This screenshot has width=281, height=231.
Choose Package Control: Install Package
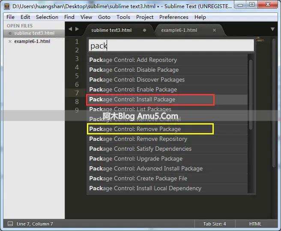[167, 99]
